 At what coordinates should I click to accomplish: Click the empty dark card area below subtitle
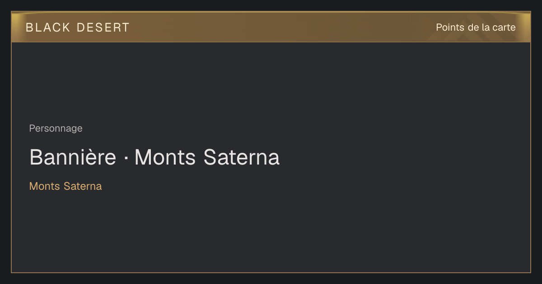coord(271,232)
